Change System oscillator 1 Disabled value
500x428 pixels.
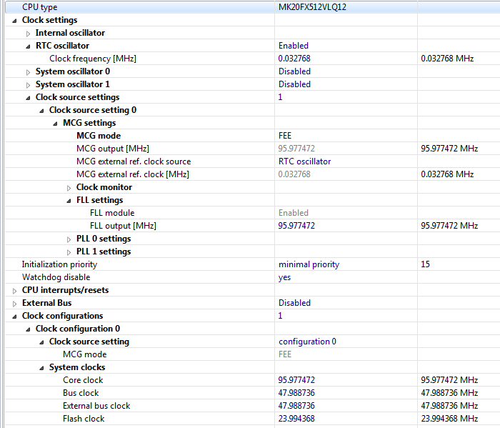click(x=294, y=84)
